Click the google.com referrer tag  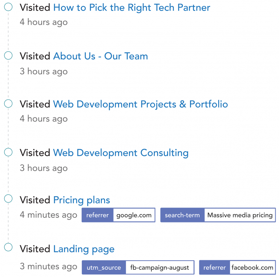pos(134,215)
